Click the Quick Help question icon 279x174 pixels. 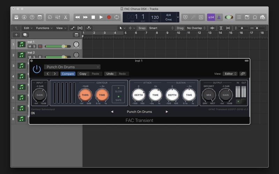32,17
